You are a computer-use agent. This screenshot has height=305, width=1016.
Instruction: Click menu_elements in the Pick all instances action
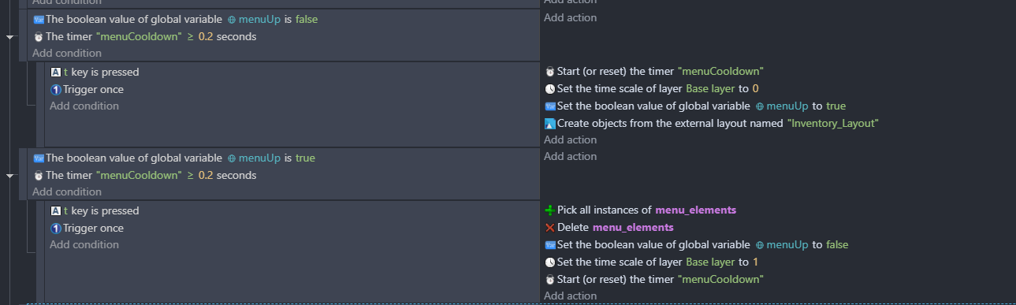[696, 210]
